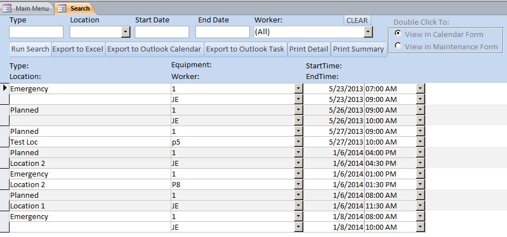Open Worker dropdown for 5/26/2013 10:00 AM row
This screenshot has height=237, width=507.
[299, 120]
